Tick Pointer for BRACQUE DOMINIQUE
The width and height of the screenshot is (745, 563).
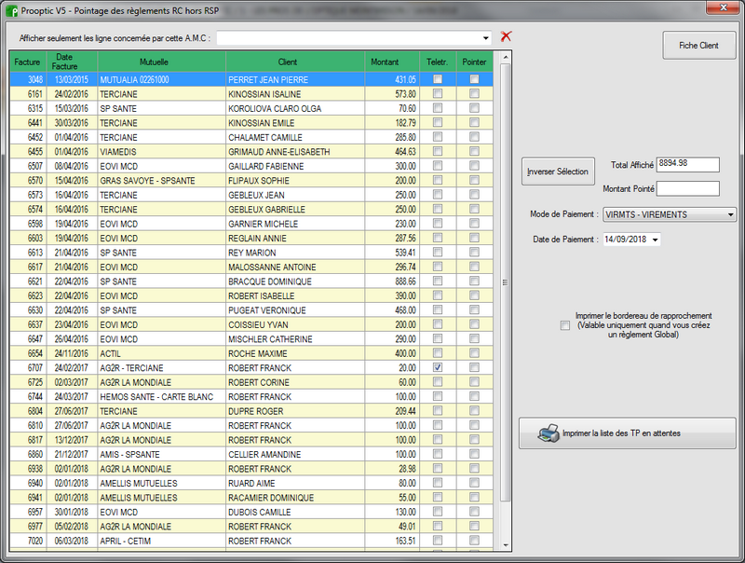click(474, 281)
